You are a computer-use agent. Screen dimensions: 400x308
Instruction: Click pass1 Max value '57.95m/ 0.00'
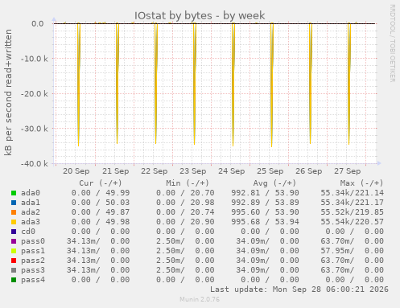[353, 251]
